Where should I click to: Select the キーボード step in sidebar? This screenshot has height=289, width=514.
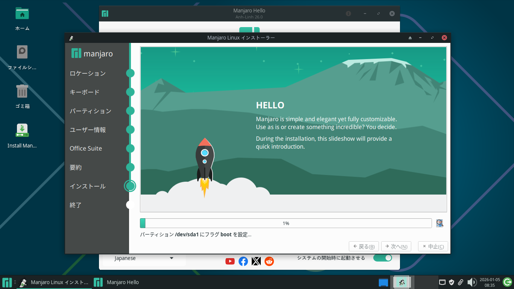pos(85,92)
